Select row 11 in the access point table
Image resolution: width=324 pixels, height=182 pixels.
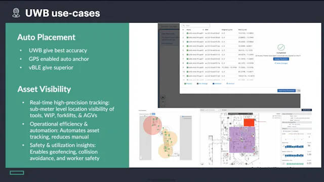[x=218, y=76]
